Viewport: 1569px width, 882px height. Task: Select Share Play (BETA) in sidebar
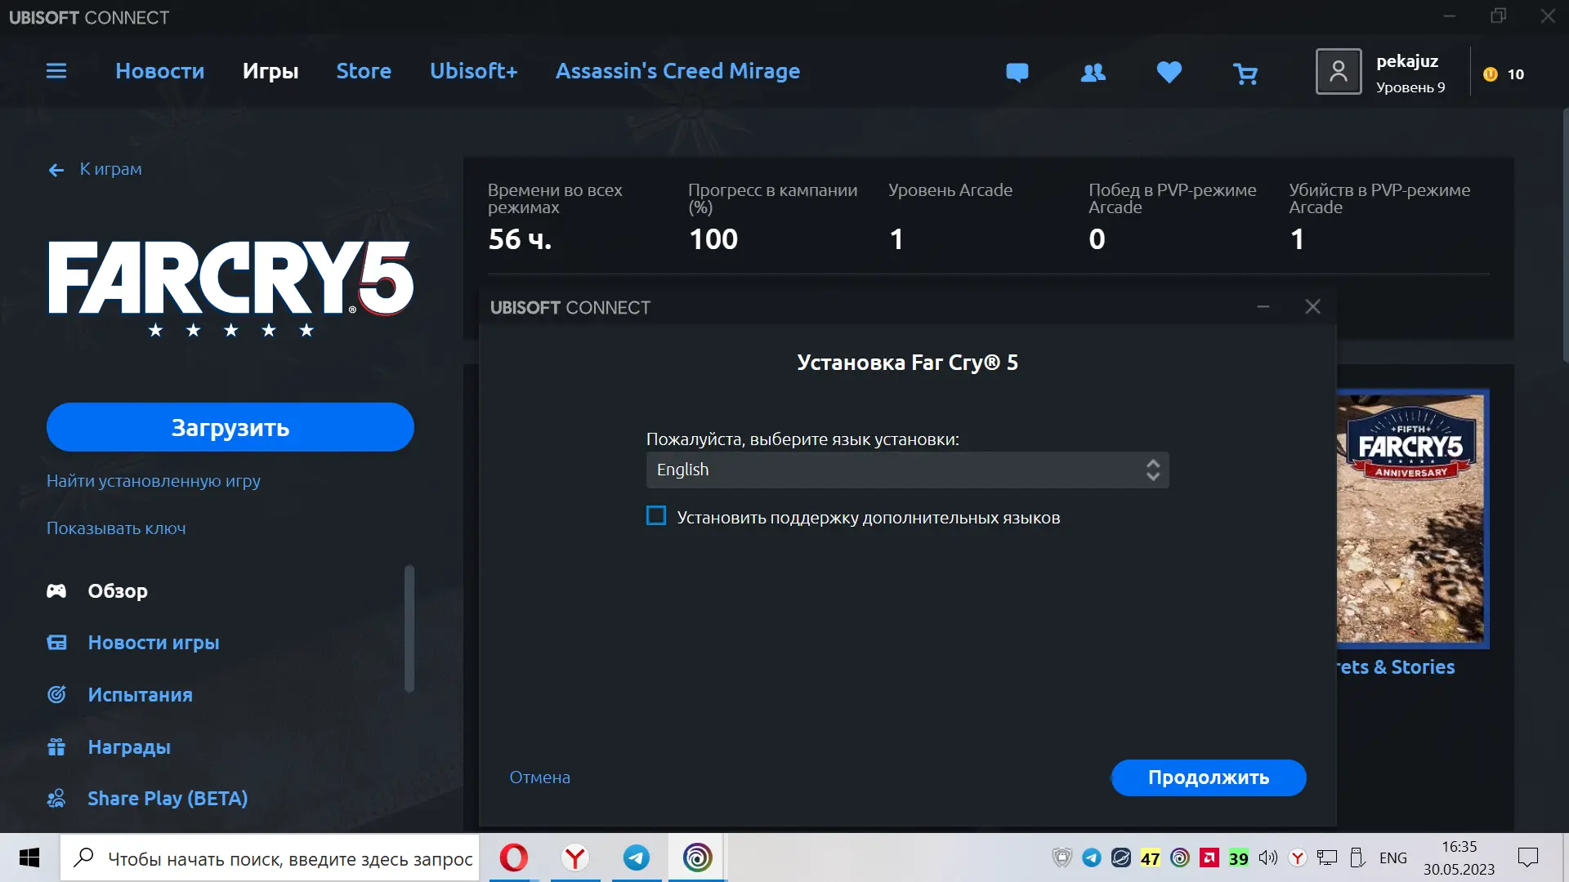(168, 799)
